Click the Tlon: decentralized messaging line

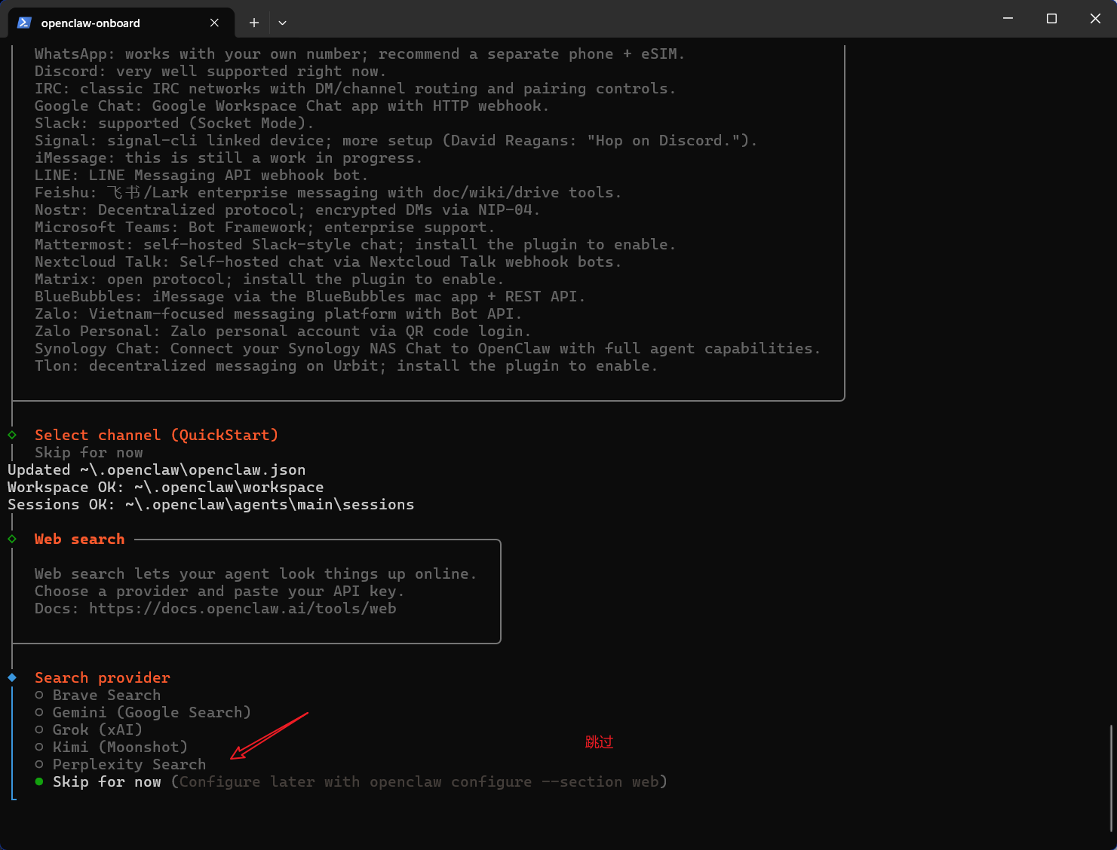[346, 365]
